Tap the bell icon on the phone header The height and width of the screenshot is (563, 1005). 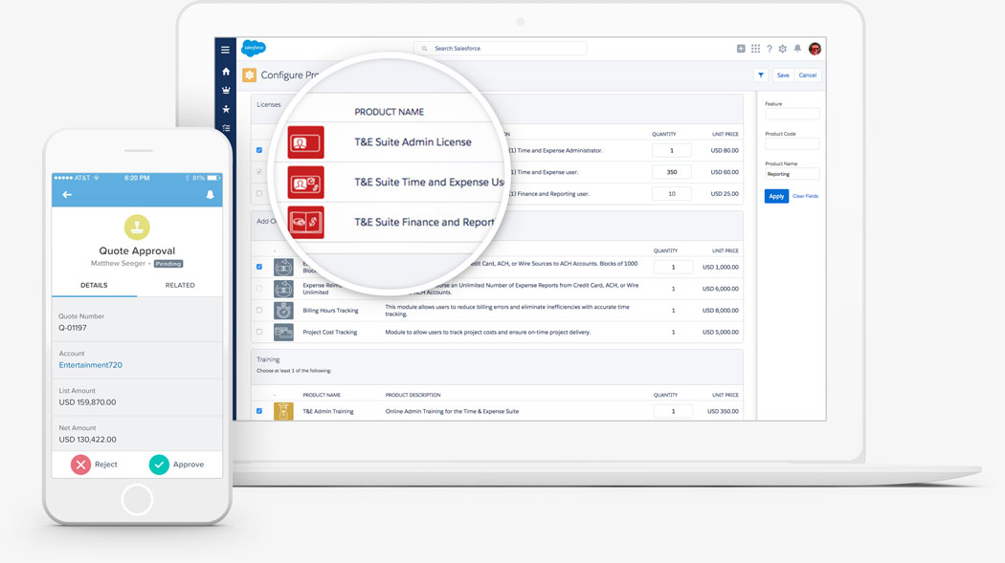[x=211, y=194]
